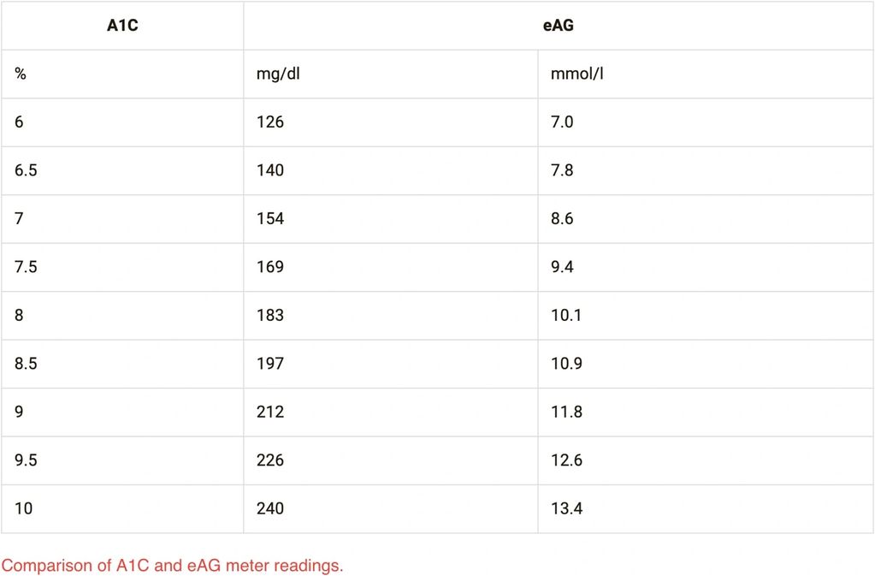Click the 6.5 percent A1C cell
The height and width of the screenshot is (576, 875).
pyautogui.click(x=26, y=170)
